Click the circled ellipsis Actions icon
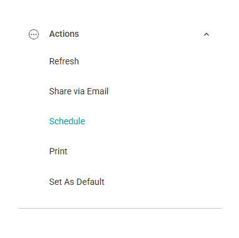This screenshot has width=239, height=238. click(34, 34)
